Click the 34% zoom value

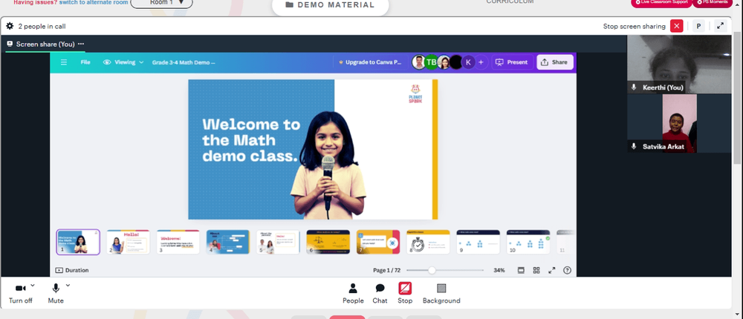click(x=499, y=270)
